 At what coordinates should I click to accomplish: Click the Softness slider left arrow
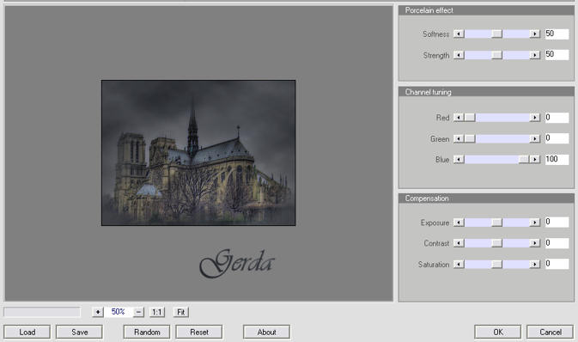tap(459, 34)
